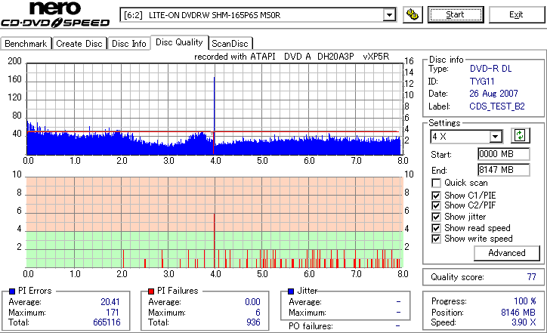Toggle the Show C2/PIF checkbox
The image size is (547, 333).
[x=436, y=205]
